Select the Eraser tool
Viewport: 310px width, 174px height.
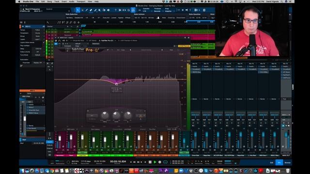91,10
